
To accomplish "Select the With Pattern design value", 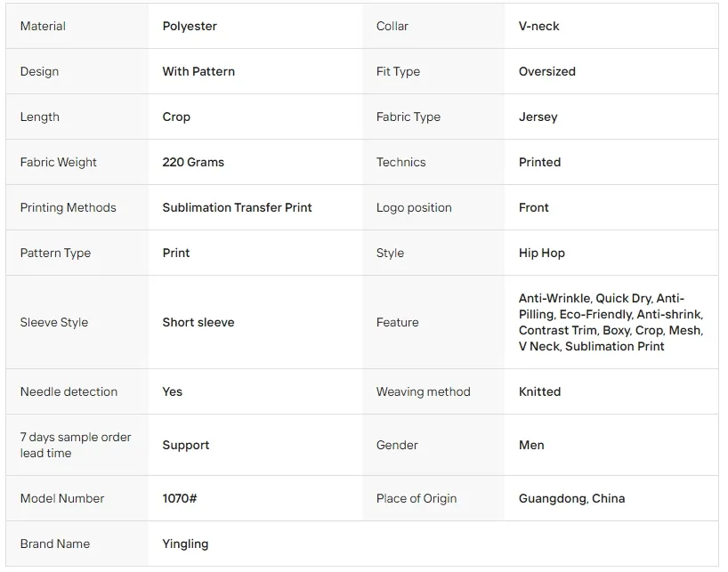I will click(x=198, y=71).
